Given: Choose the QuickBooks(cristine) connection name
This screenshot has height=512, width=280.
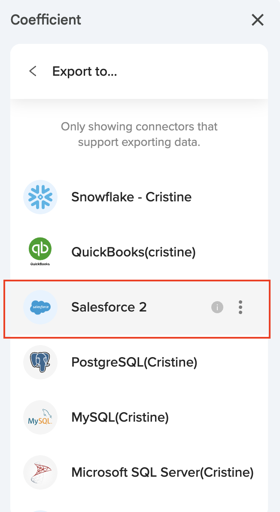Looking at the screenshot, I should pos(133,252).
